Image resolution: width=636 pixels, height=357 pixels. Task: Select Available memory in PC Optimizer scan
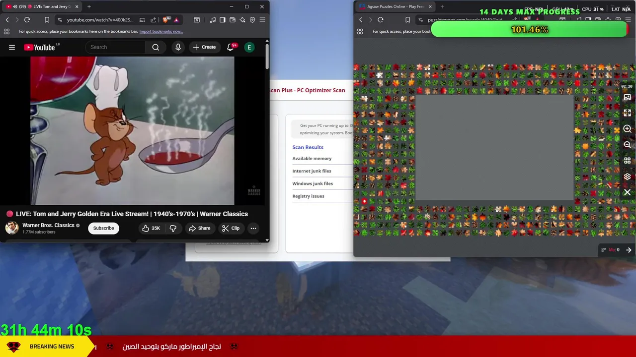pos(312,158)
